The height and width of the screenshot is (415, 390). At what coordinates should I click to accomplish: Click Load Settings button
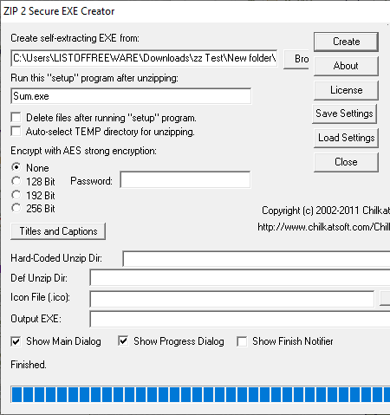click(346, 138)
